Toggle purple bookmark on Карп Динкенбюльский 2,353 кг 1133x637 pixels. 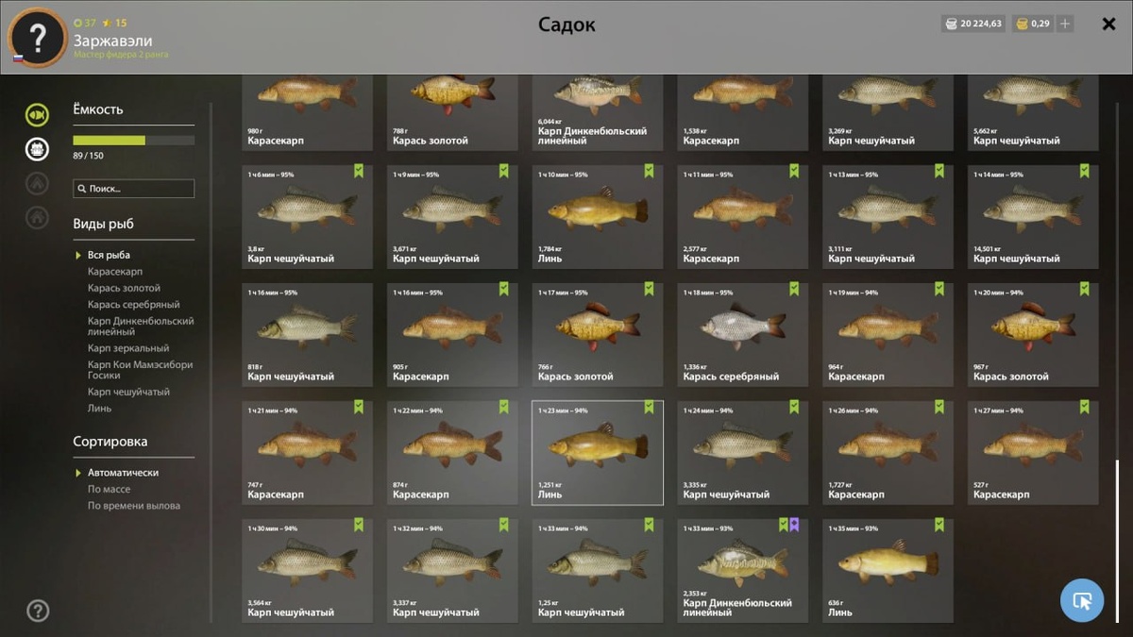[794, 525]
